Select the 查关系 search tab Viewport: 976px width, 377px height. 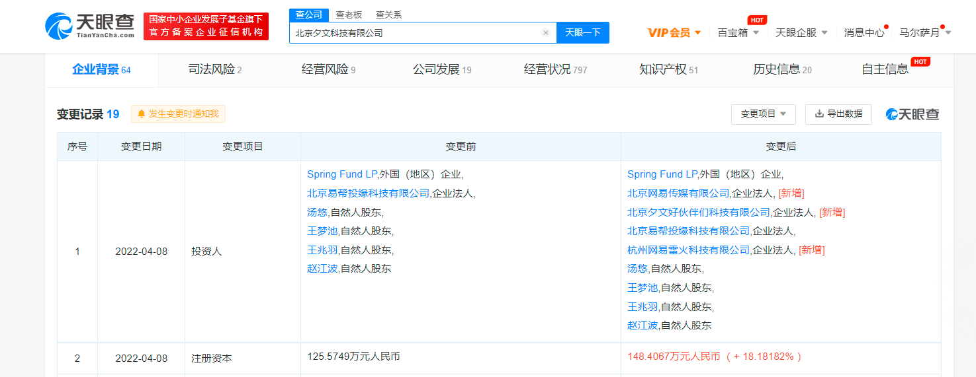[388, 15]
